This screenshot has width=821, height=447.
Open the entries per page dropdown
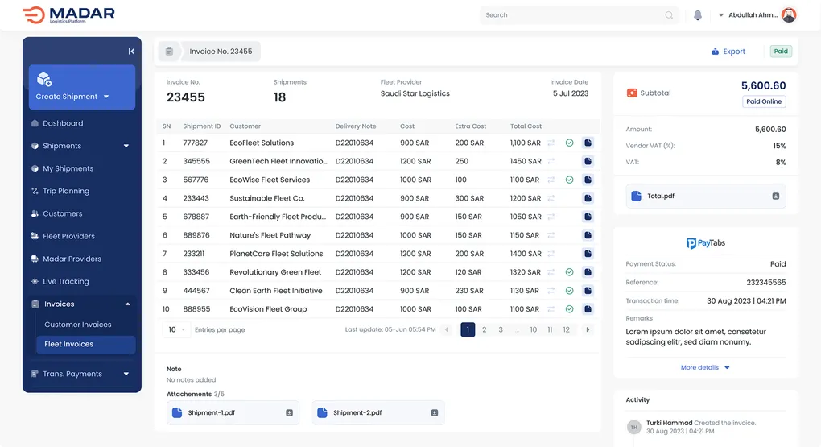pos(176,329)
